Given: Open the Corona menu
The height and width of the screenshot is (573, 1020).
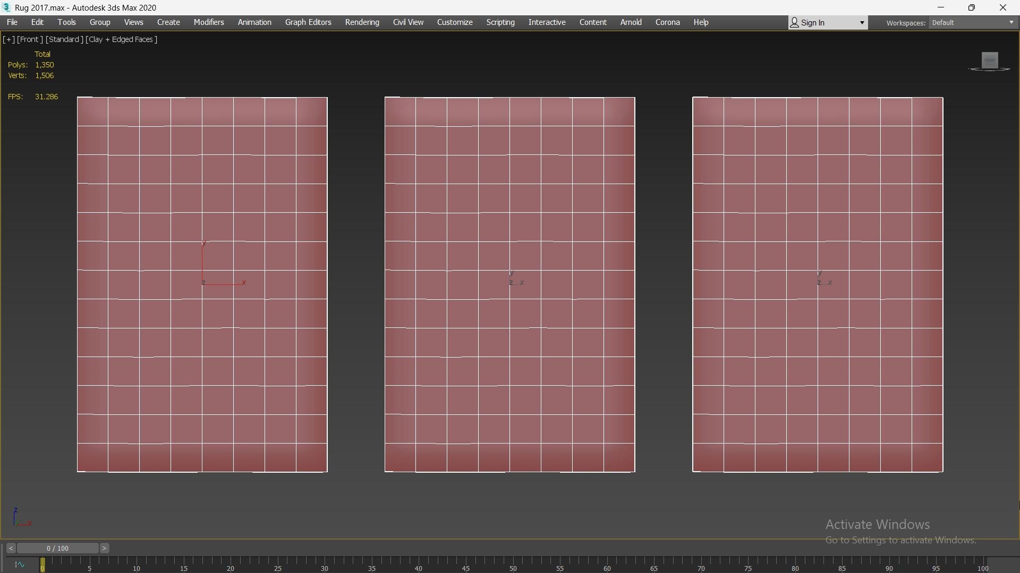Looking at the screenshot, I should (x=667, y=22).
